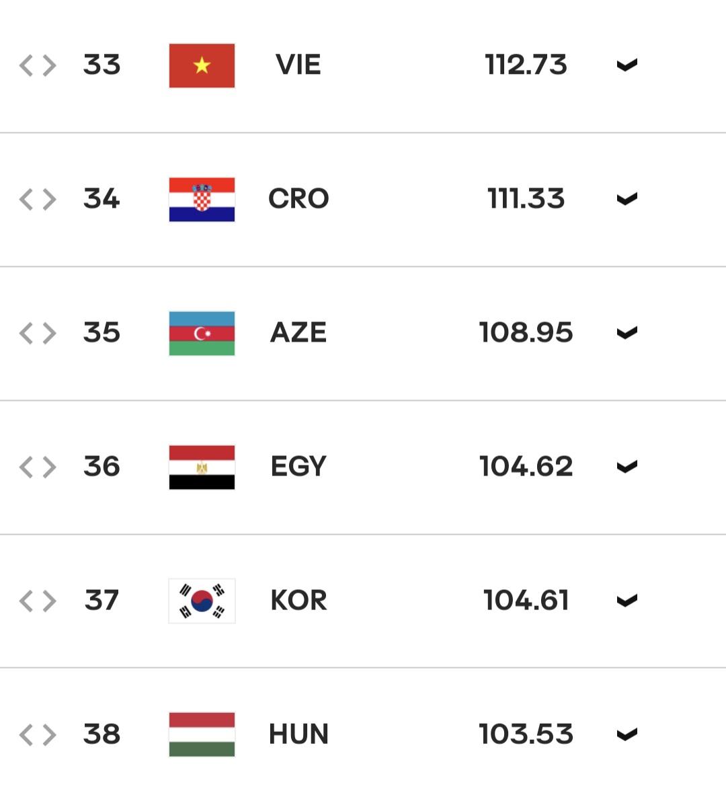Click the 111.33 points score for CRO
This screenshot has height=799, width=726.
tap(526, 199)
